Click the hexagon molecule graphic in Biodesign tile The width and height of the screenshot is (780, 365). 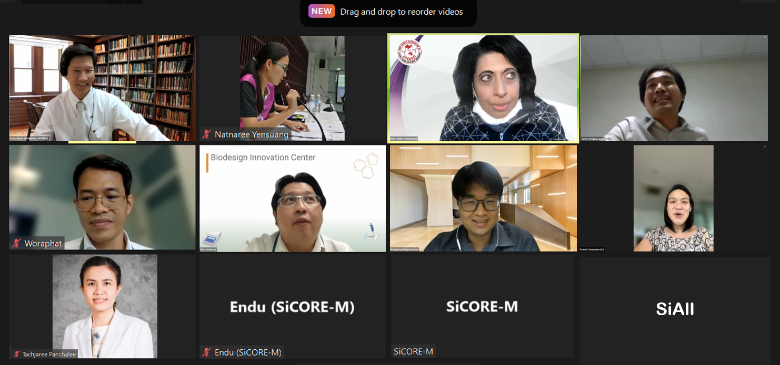click(366, 165)
